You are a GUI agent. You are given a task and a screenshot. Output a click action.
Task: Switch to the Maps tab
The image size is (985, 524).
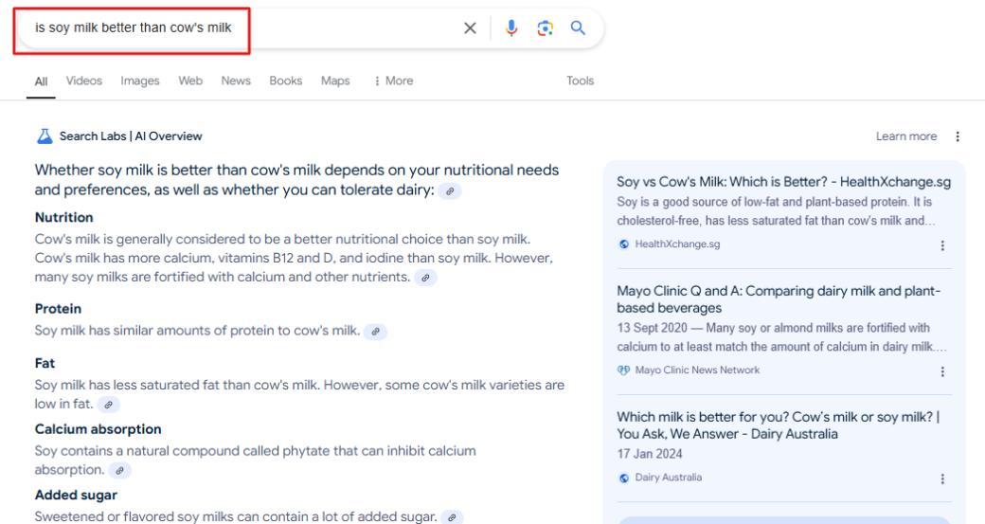tap(335, 81)
